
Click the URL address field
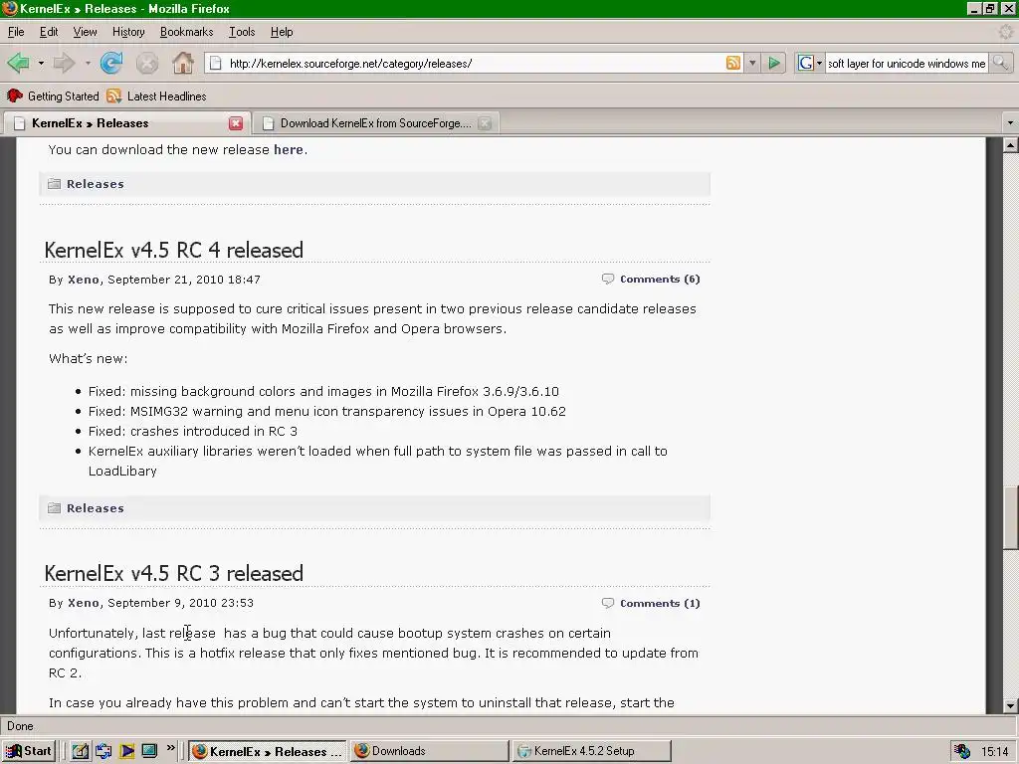pyautogui.click(x=475, y=63)
